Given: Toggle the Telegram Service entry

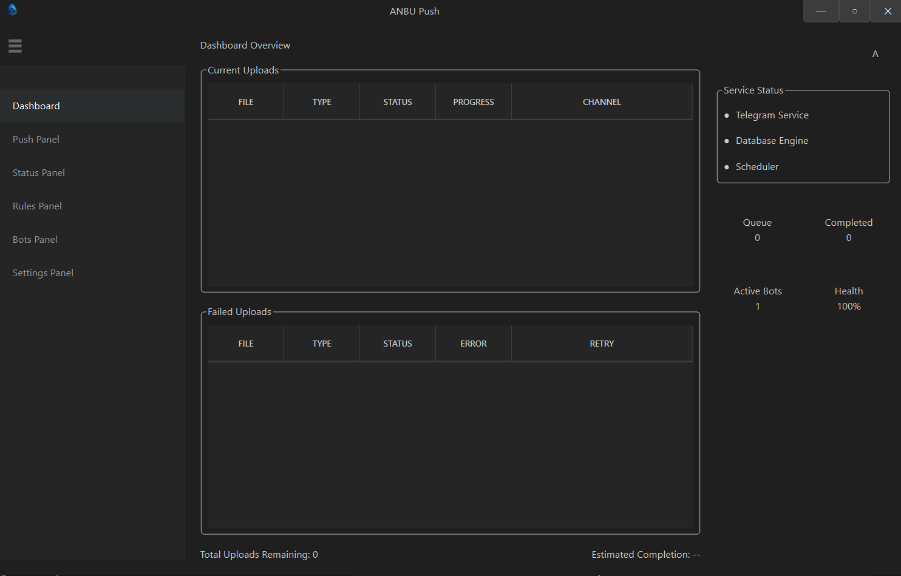Looking at the screenshot, I should click(772, 115).
